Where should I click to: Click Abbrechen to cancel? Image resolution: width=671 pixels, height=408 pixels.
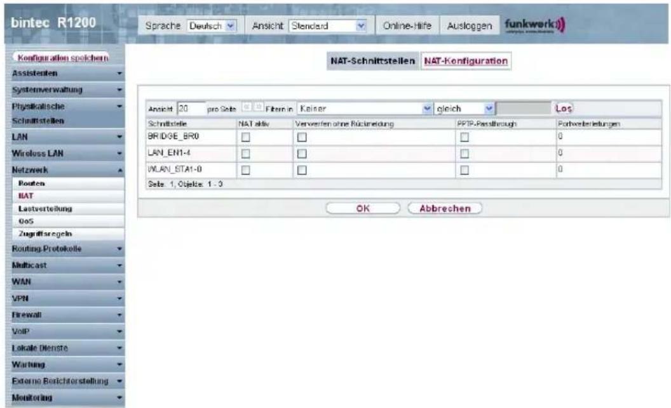click(445, 209)
